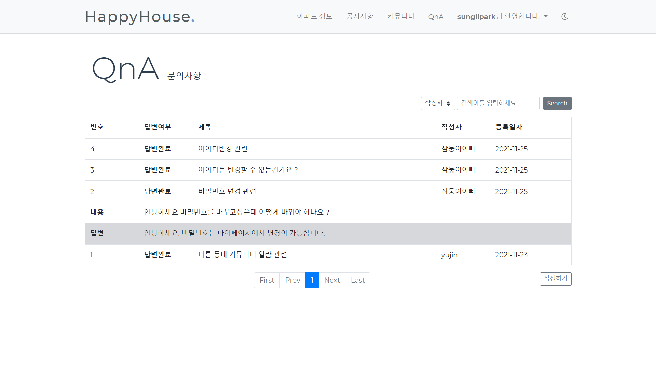Go to the First page
This screenshot has width=656, height=369.
(x=267, y=280)
